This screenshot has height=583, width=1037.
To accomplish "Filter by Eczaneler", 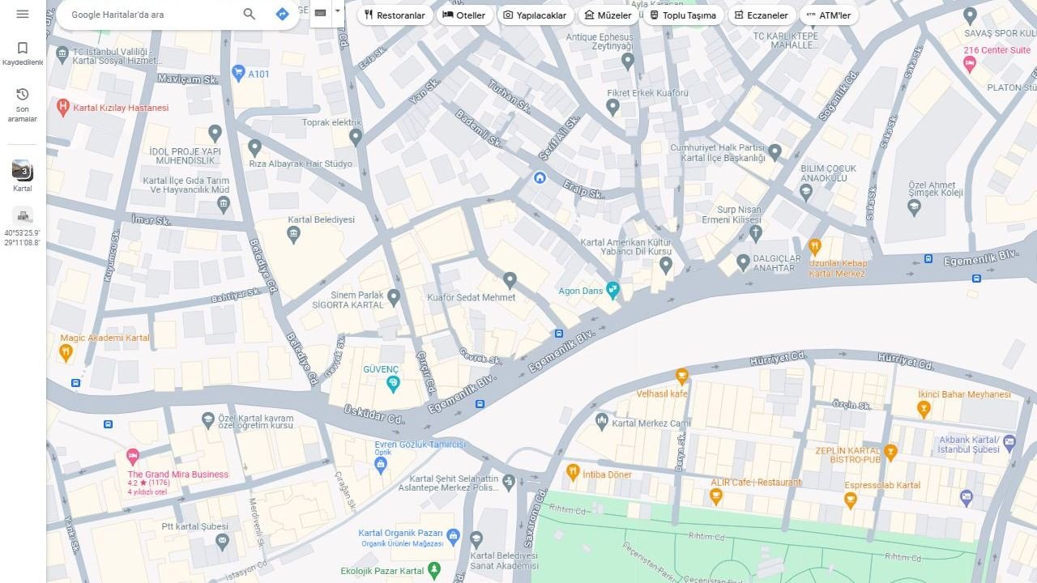I will point(762,15).
